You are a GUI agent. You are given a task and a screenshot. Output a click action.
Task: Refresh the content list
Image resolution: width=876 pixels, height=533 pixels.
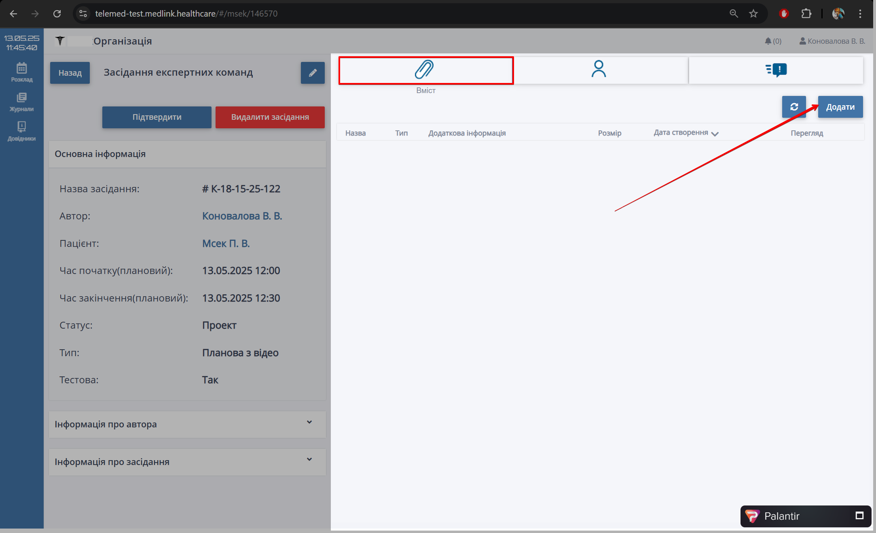pos(793,107)
